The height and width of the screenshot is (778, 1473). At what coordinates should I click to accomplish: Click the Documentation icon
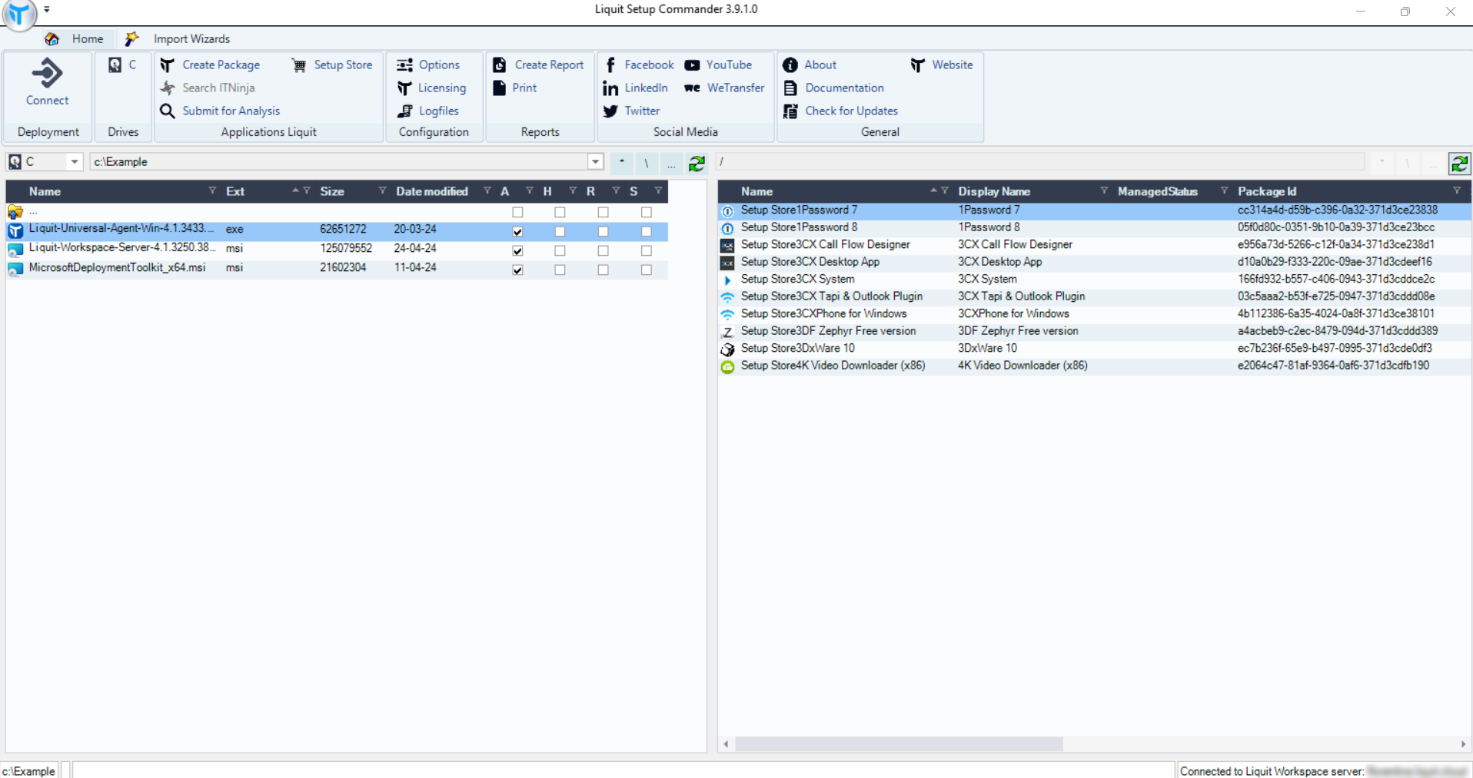tap(790, 88)
